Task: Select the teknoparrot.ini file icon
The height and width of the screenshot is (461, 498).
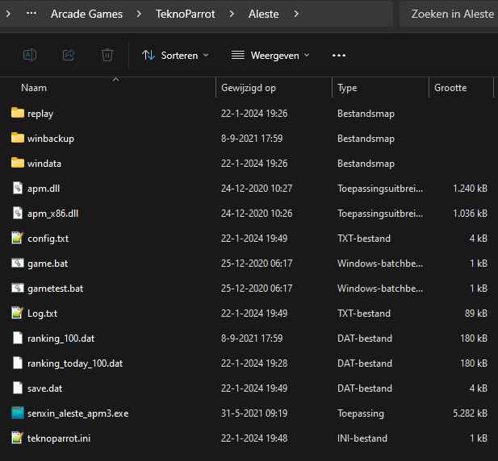Action: 18,438
